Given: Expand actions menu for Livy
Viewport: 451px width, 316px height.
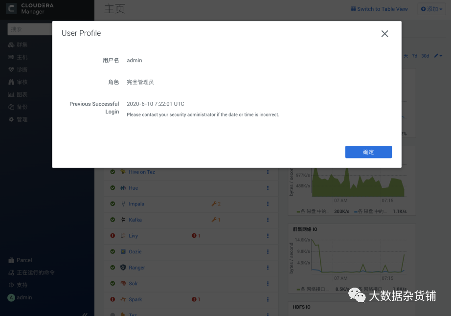Looking at the screenshot, I should (x=268, y=236).
